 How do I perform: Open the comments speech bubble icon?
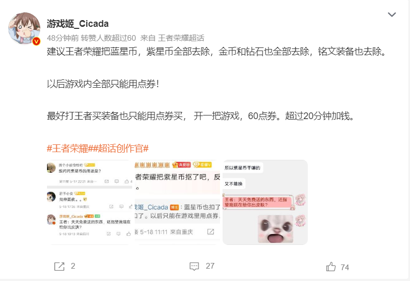pyautogui.click(x=194, y=267)
